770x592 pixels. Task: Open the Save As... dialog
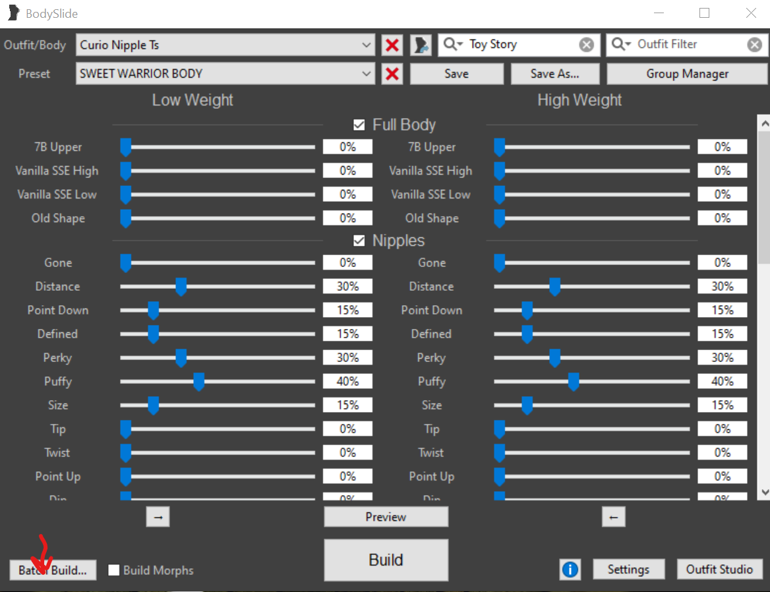(x=555, y=74)
